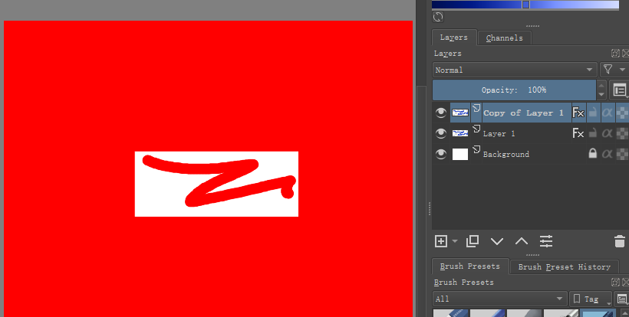This screenshot has width=629, height=317.
Task: Open the layer filter funnel icon
Action: point(608,70)
